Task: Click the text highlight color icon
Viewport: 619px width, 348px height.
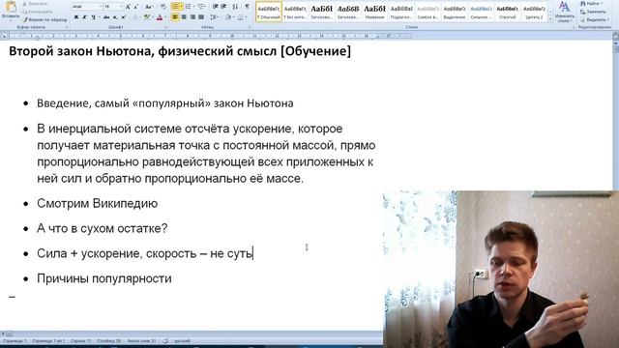Action: (x=146, y=17)
